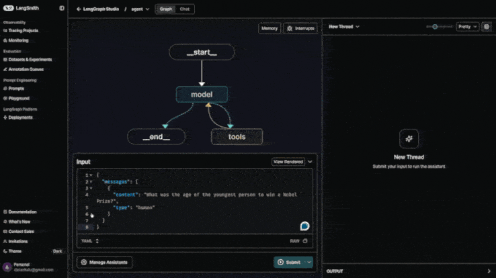Image resolution: width=496 pixels, height=278 pixels.
Task: Click the Annotation Queues pencil icon
Action: (5, 69)
